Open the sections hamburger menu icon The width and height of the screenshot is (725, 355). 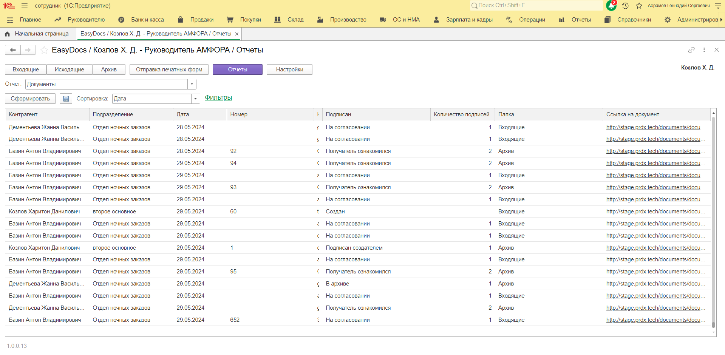point(10,20)
